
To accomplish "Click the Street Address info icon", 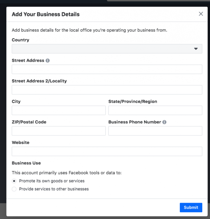I will tap(48, 60).
